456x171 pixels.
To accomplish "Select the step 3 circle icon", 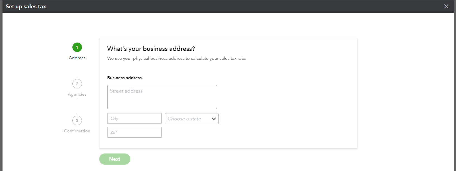I will click(x=77, y=120).
